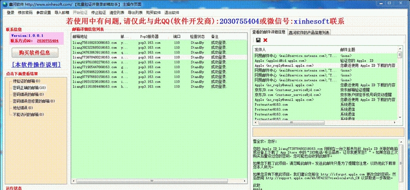This screenshot has height=190, width=410.
Task: Click the mail list vertical scrollbar up arrow
Action: (399, 49)
